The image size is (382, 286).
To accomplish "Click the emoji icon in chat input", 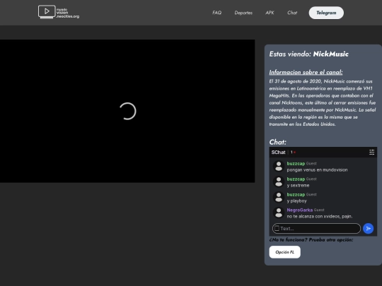I will tap(277, 228).
